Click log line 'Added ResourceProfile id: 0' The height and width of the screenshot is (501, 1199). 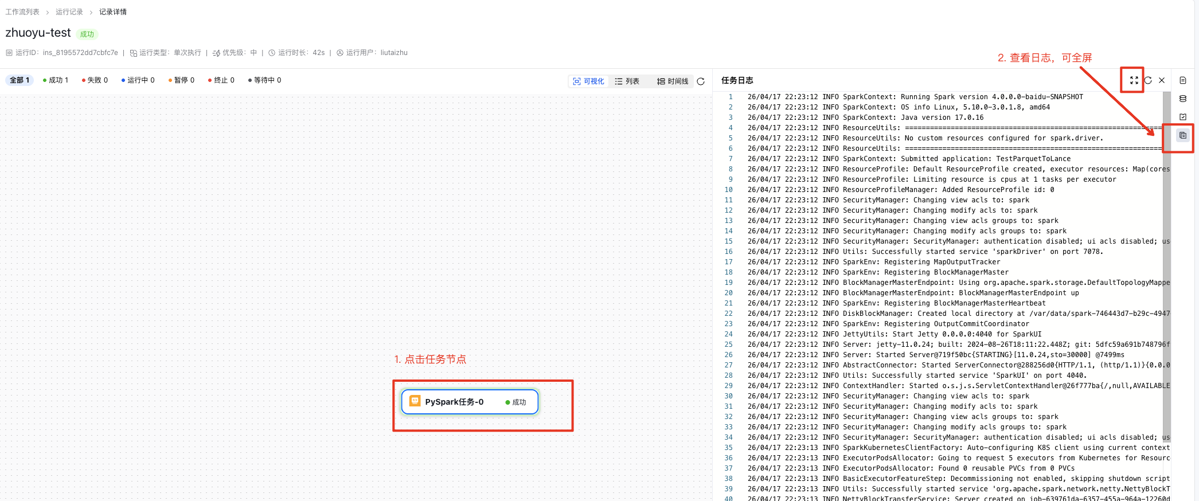(901, 190)
